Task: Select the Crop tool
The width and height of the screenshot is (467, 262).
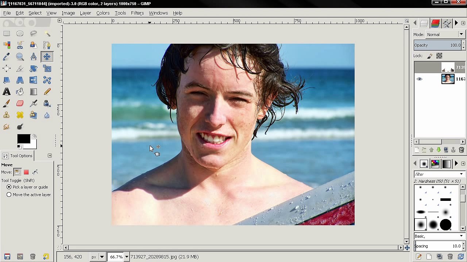Action: point(20,68)
